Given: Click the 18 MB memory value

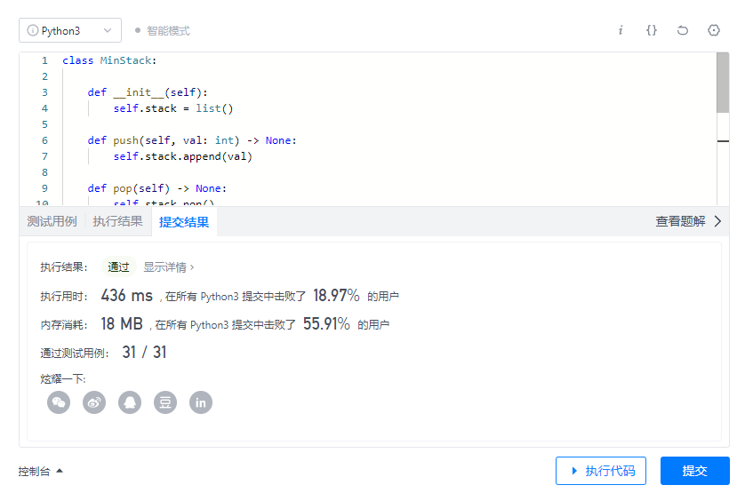Looking at the screenshot, I should coord(122,324).
